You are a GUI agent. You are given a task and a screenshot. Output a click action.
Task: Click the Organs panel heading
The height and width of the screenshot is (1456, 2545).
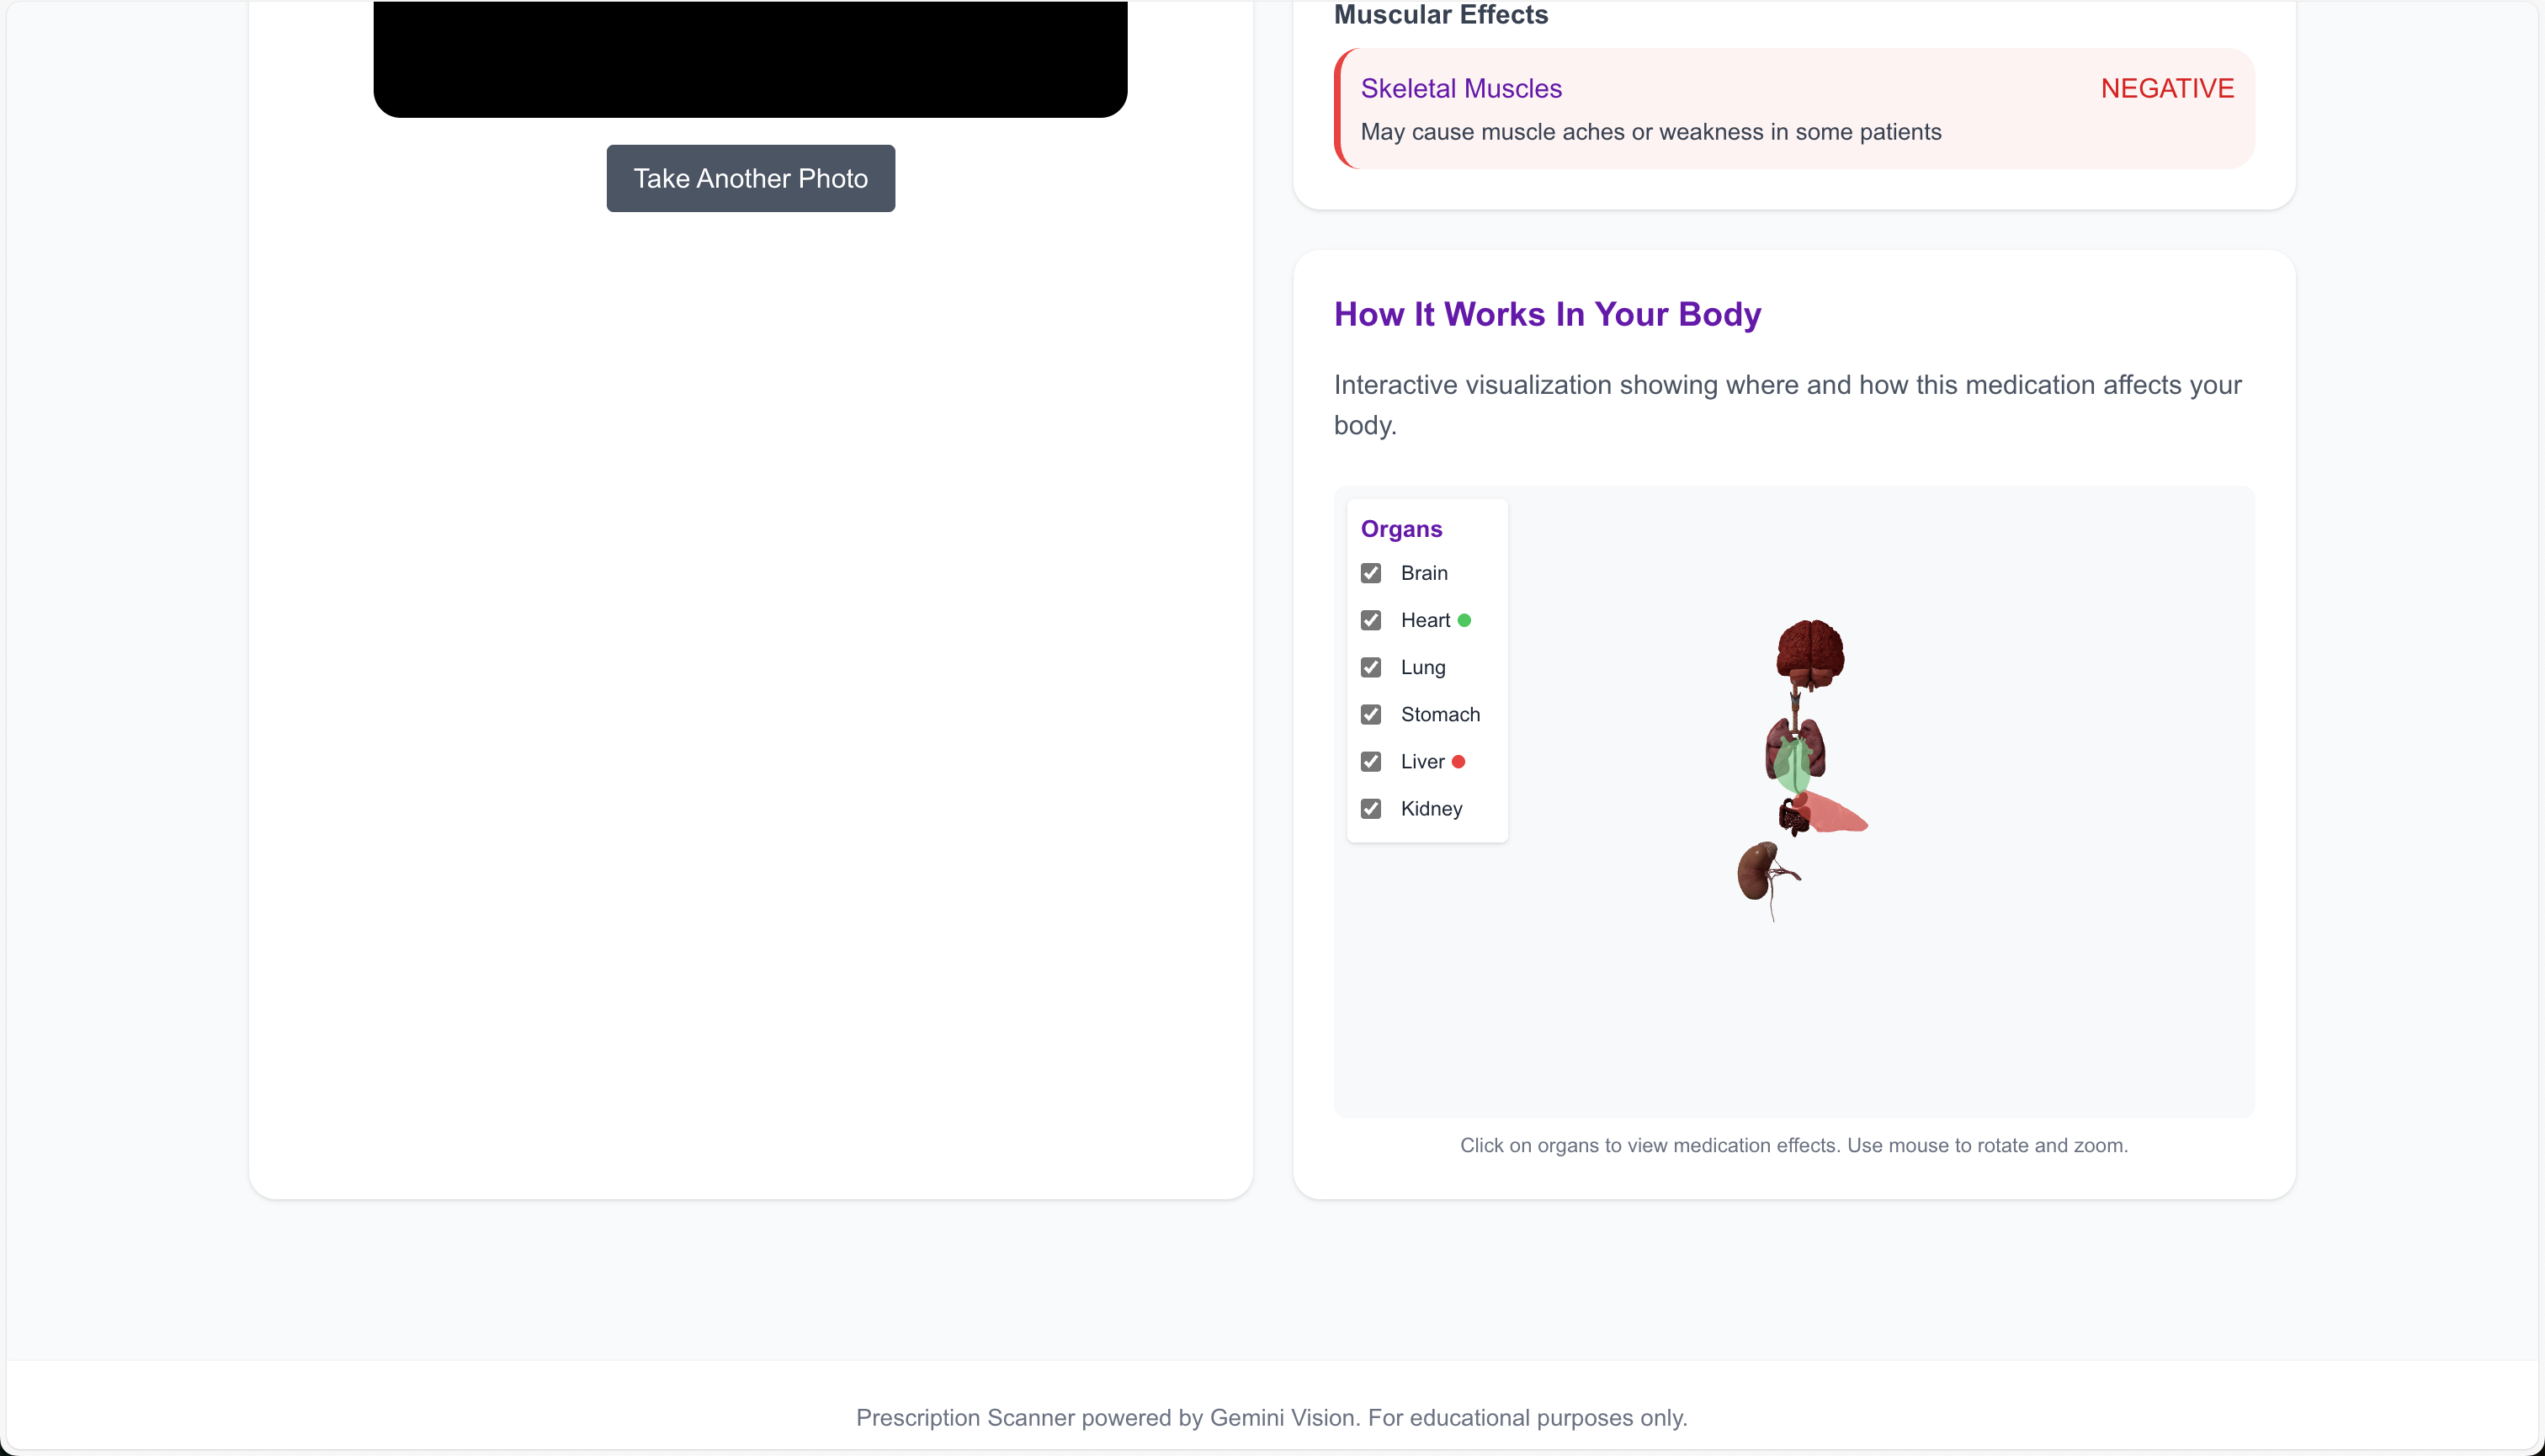click(x=1401, y=529)
